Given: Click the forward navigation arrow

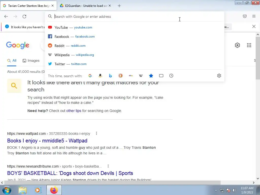Looking at the screenshot, I should pos(15,17).
